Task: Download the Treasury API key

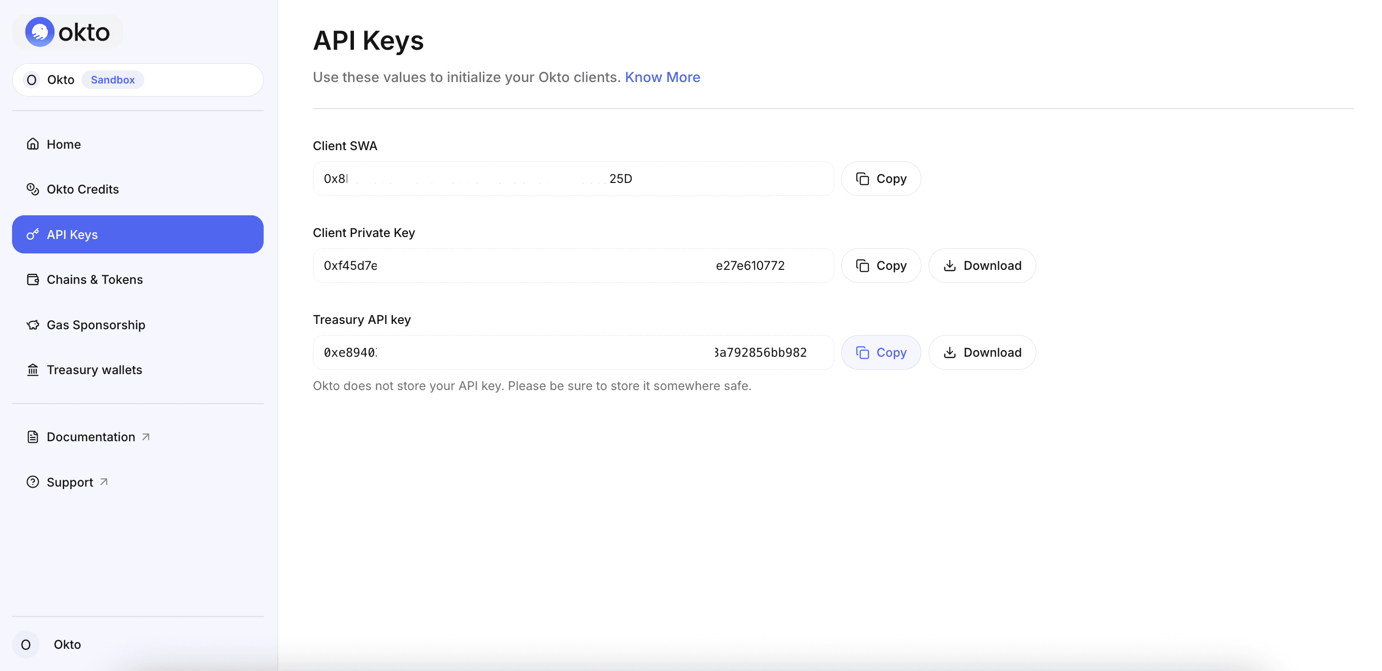Action: tap(982, 352)
